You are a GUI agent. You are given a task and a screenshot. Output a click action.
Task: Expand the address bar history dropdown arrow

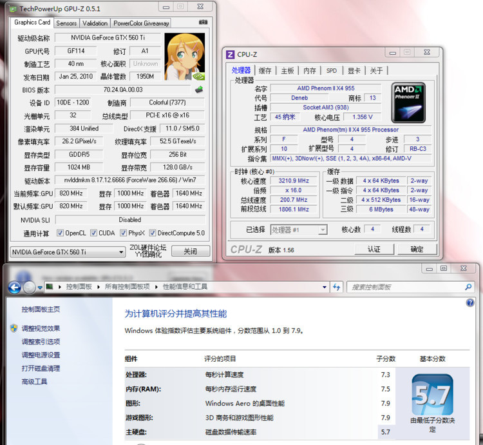[x=325, y=287]
